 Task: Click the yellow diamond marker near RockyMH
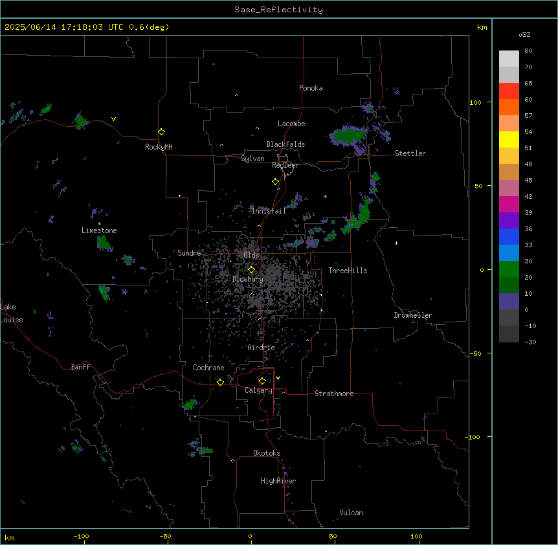coord(161,131)
